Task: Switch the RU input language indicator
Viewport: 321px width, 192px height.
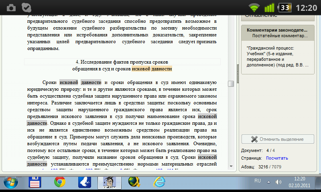Action: [258, 181]
